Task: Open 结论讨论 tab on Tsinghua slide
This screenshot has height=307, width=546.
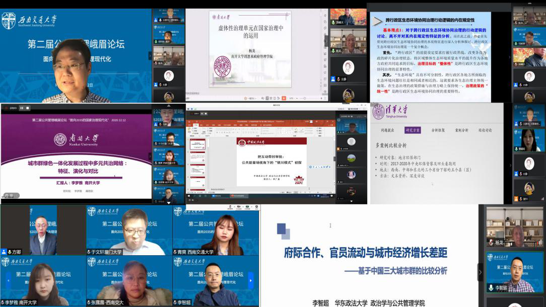Action: point(485,130)
